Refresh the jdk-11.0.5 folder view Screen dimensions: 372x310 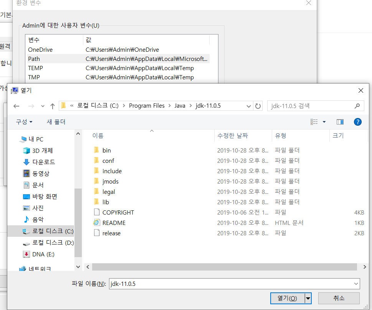coord(258,106)
